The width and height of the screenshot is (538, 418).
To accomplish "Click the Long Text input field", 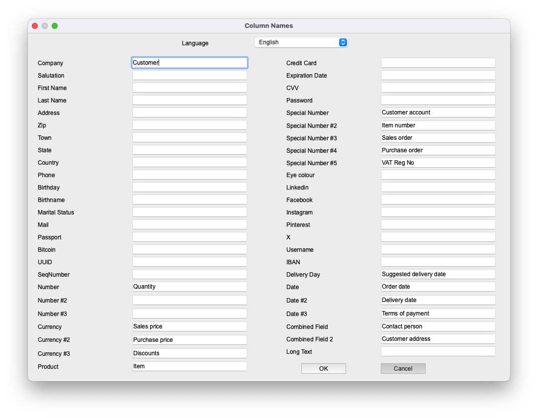I will [438, 351].
